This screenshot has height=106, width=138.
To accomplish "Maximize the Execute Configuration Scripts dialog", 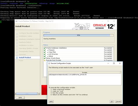I will click(114, 63).
